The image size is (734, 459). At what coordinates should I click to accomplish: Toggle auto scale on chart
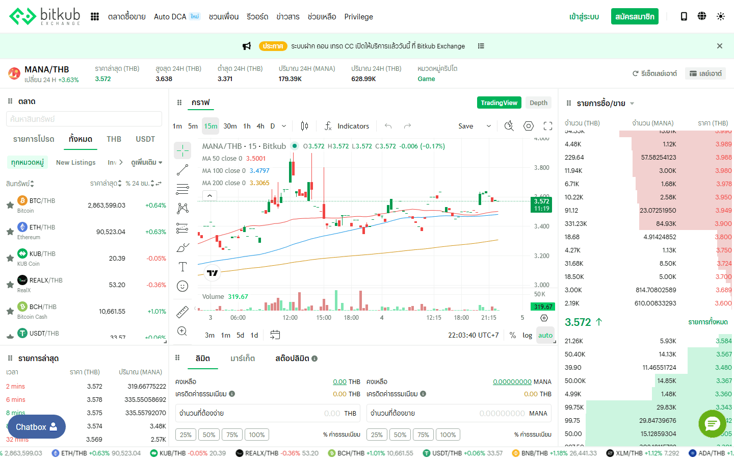545,335
